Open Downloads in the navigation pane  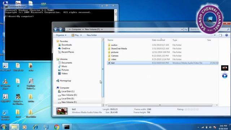[x=66, y=45]
